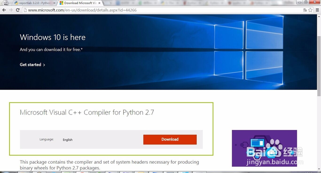Open the Chrome menu (three lines icon)

coord(317,10)
